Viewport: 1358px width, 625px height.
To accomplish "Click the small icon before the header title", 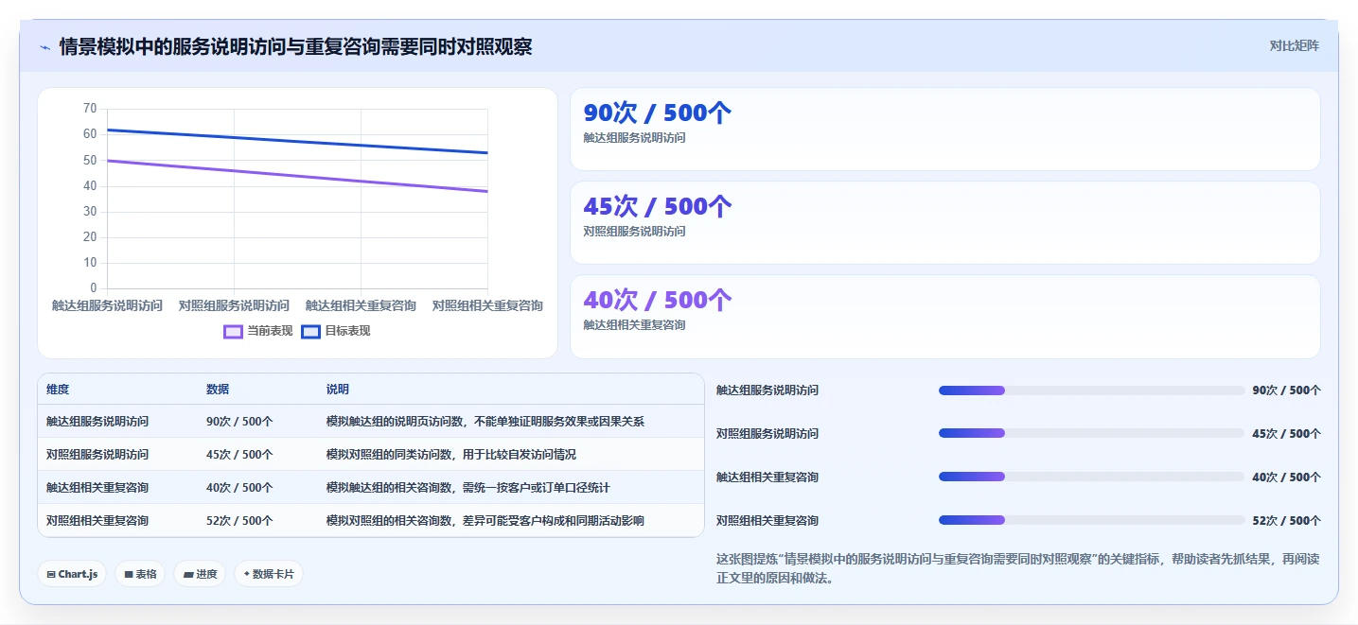I will tap(44, 47).
